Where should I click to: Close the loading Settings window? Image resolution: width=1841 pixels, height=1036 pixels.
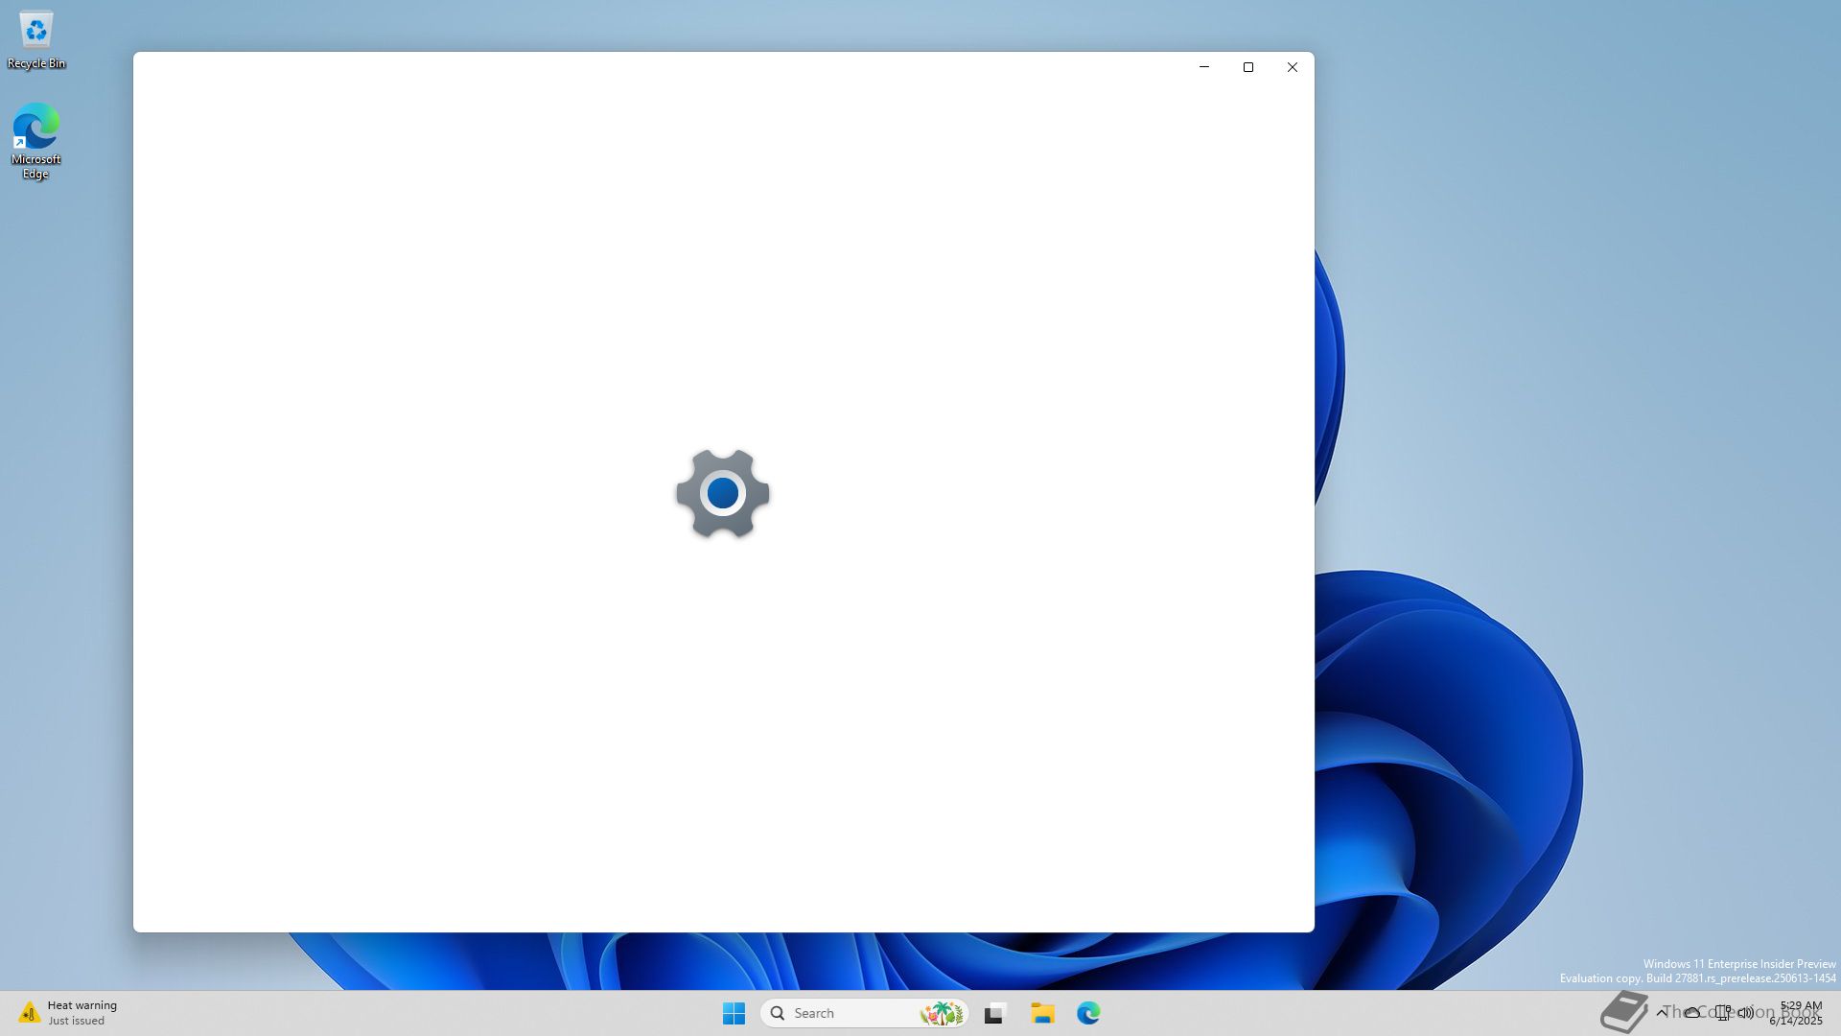[x=1293, y=67]
